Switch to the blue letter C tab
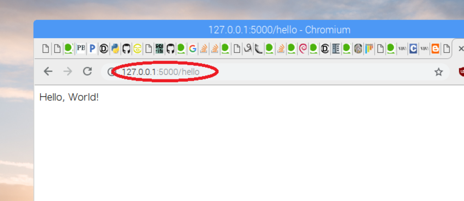This screenshot has width=464, height=201. coord(413,48)
